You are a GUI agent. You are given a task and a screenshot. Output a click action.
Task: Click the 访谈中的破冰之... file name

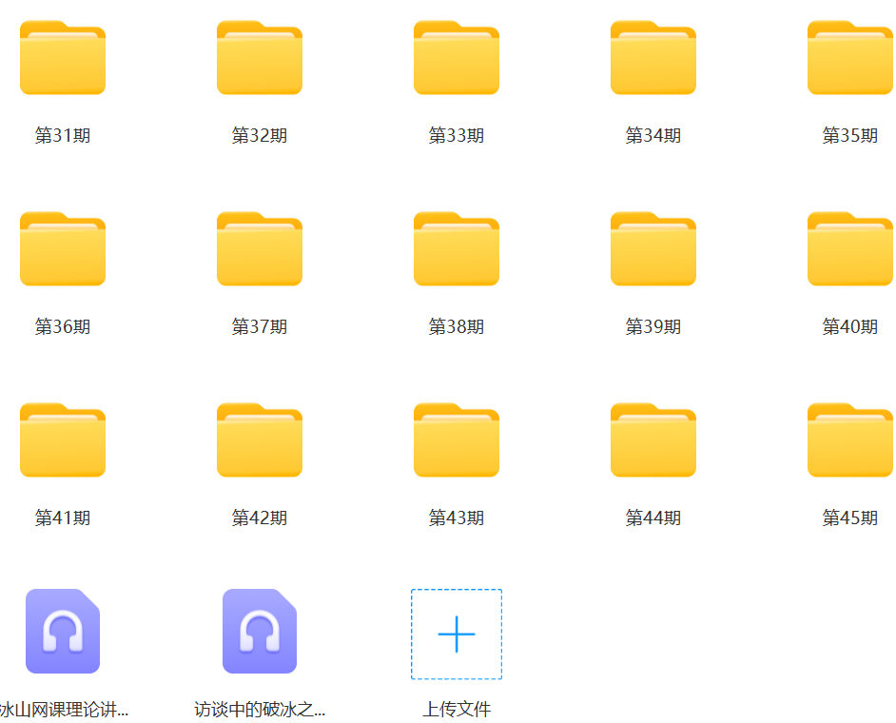click(260, 710)
